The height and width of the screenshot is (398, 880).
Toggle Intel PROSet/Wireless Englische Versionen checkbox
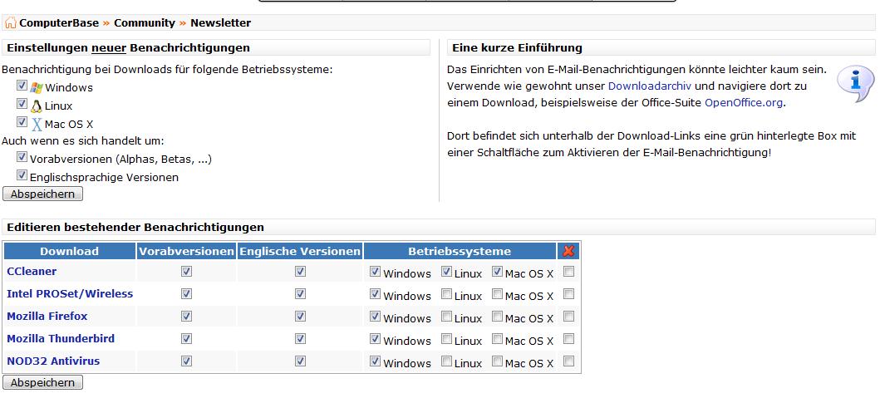point(300,293)
